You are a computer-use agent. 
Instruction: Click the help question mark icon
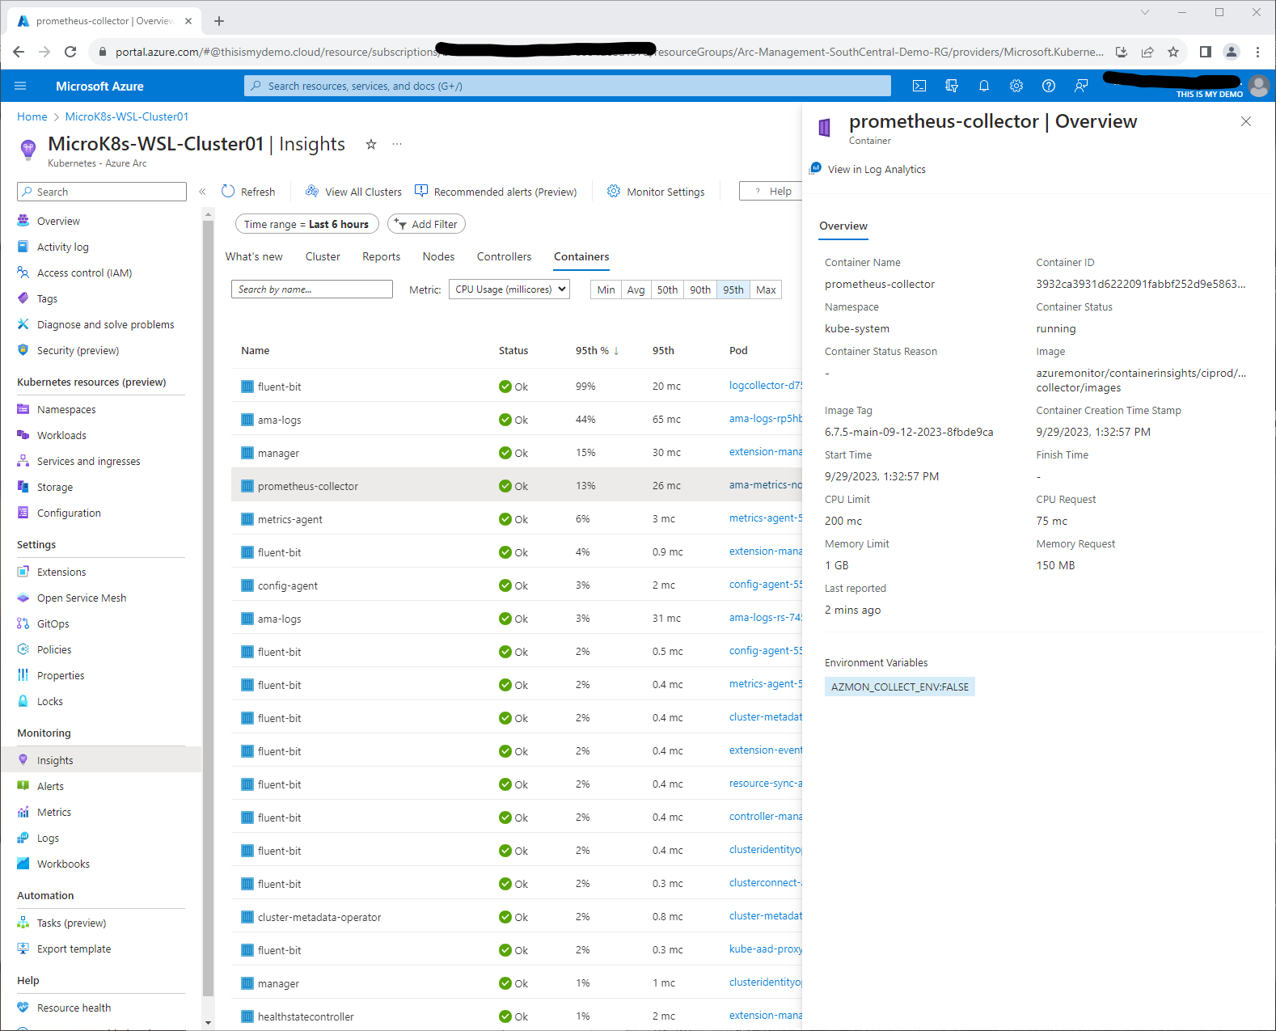(1049, 86)
